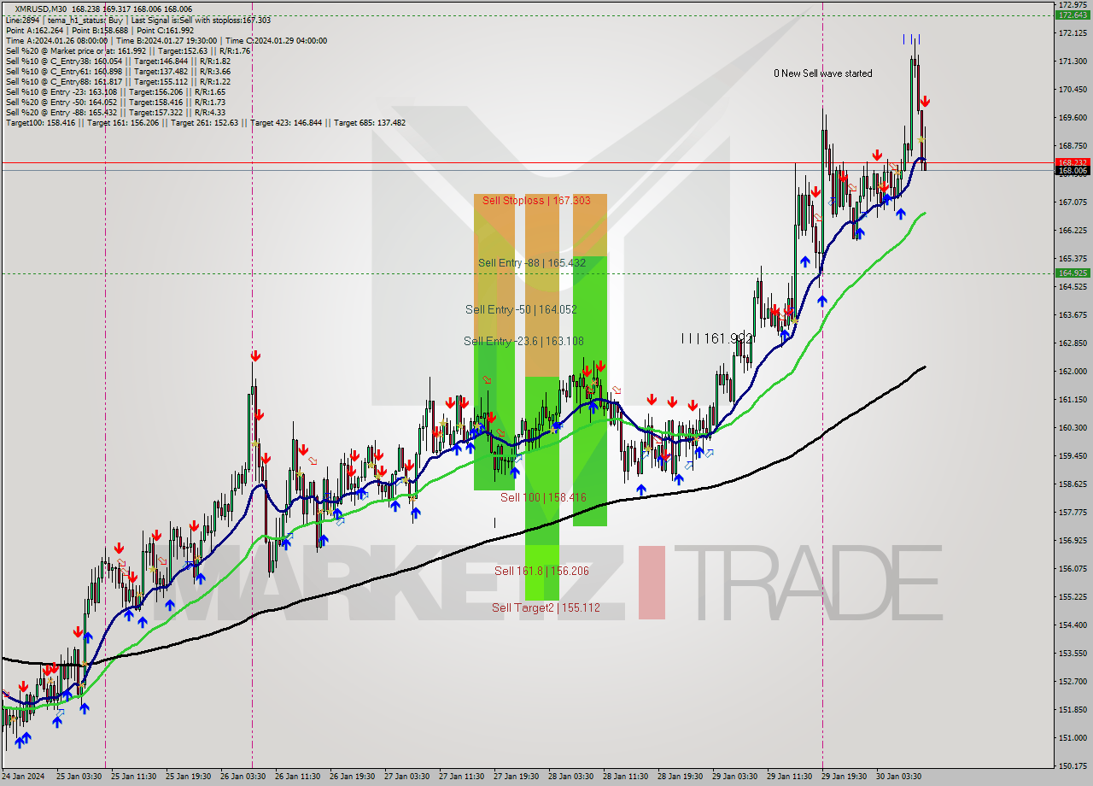Screen dimensions: 1093x786
Task: Click the '24 Jan 2024' time axis label
Action: 25,777
